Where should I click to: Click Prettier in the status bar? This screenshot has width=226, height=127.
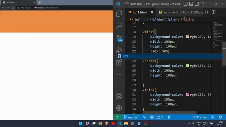coord(200,117)
